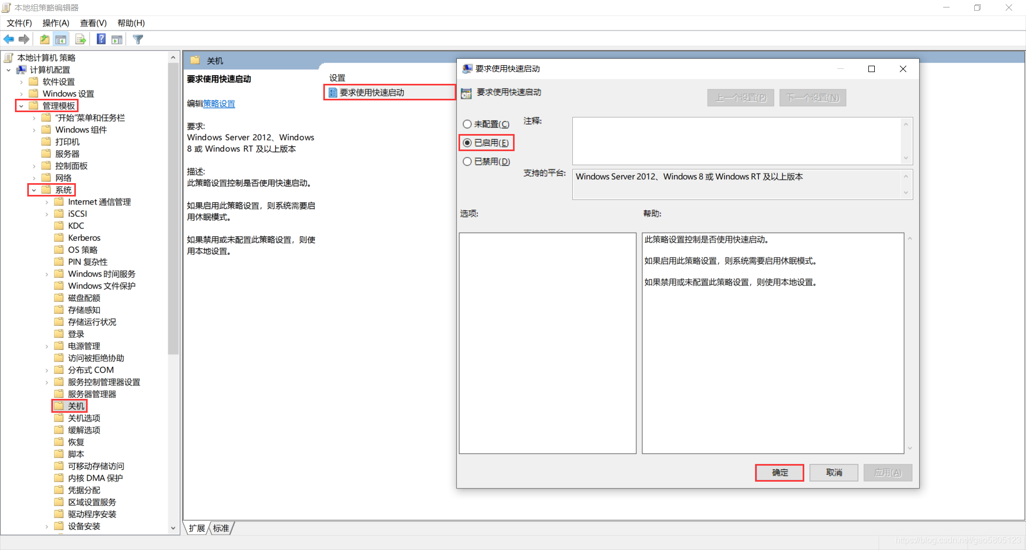This screenshot has width=1026, height=550.
Task: Click the Filter funnel icon in the toolbar
Action: click(138, 39)
